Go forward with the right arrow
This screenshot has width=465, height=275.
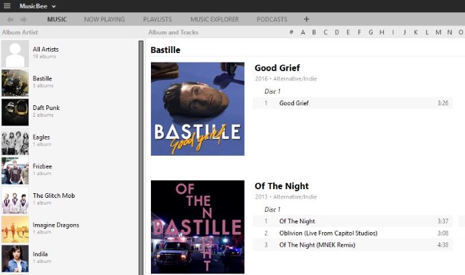23,19
